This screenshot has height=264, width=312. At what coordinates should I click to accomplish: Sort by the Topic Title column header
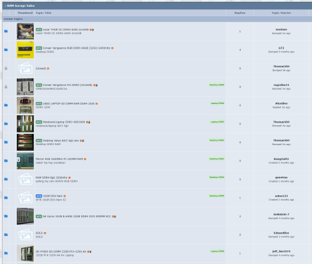coord(44,13)
